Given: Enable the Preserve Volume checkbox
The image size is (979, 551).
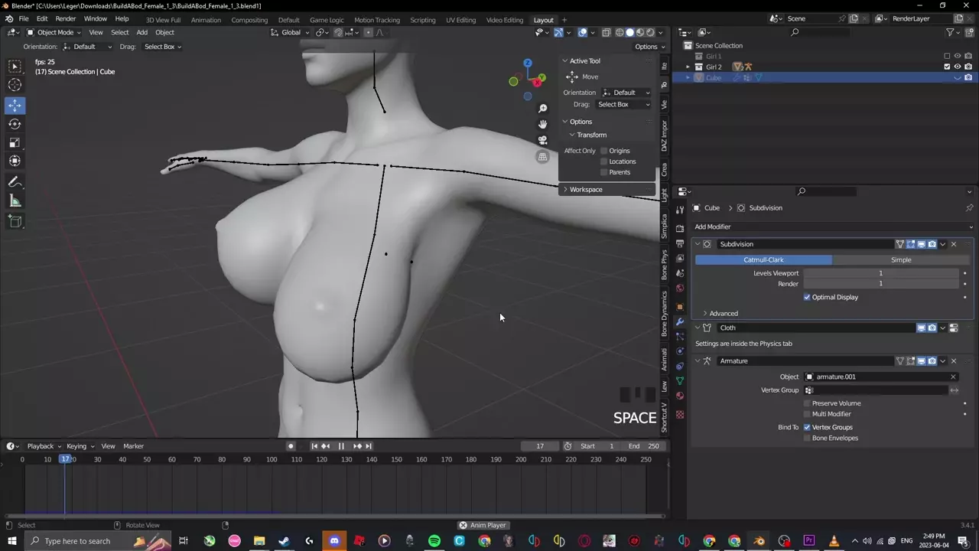Looking at the screenshot, I should click(807, 403).
